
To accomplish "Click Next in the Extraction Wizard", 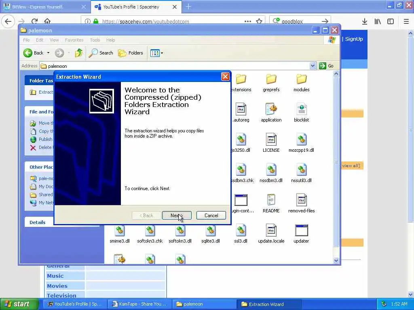I will coord(177,216).
